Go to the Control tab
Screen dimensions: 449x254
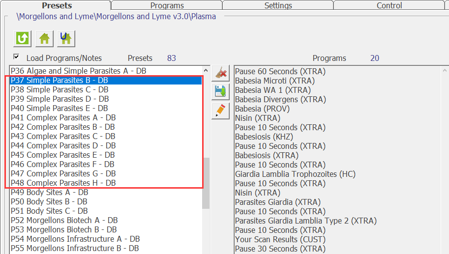pyautogui.click(x=389, y=5)
